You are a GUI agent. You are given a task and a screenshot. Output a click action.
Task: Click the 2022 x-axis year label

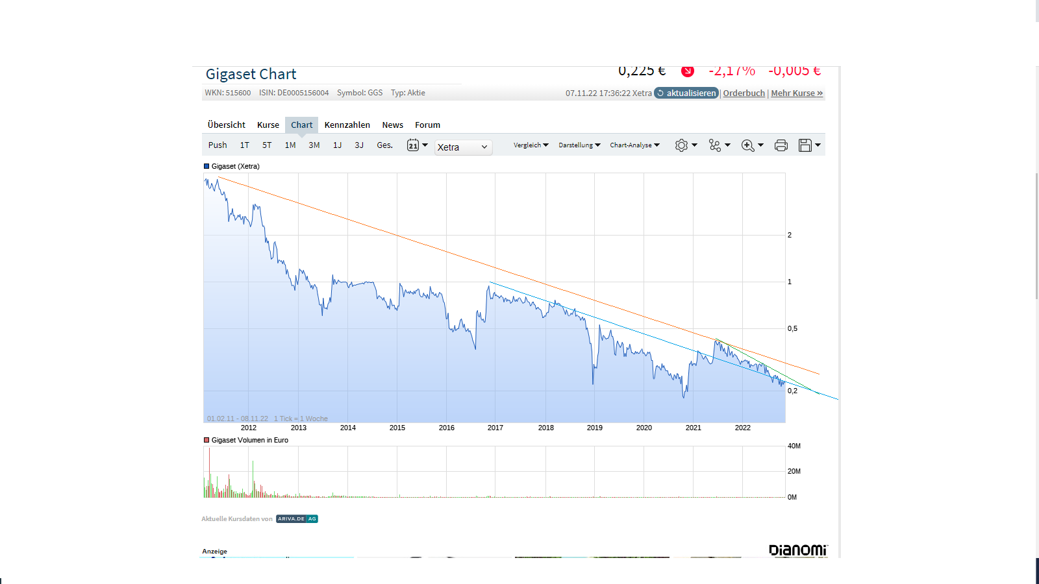tap(743, 428)
